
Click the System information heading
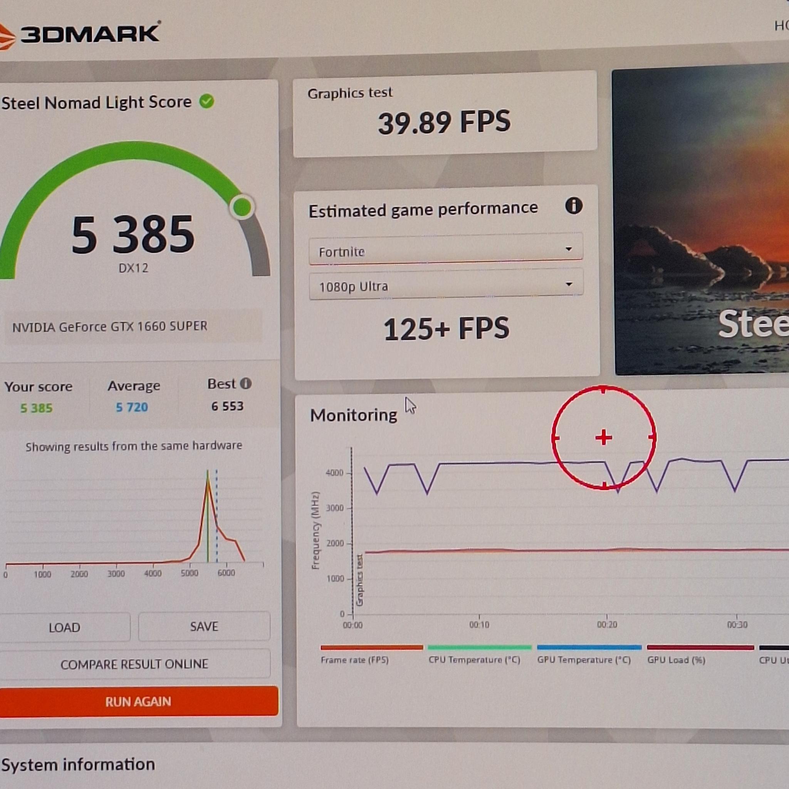pos(78,764)
